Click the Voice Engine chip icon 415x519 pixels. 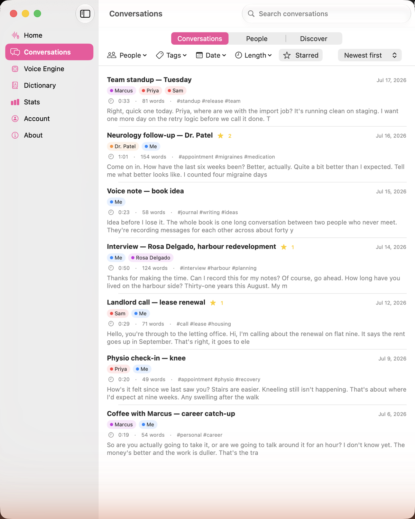15,69
